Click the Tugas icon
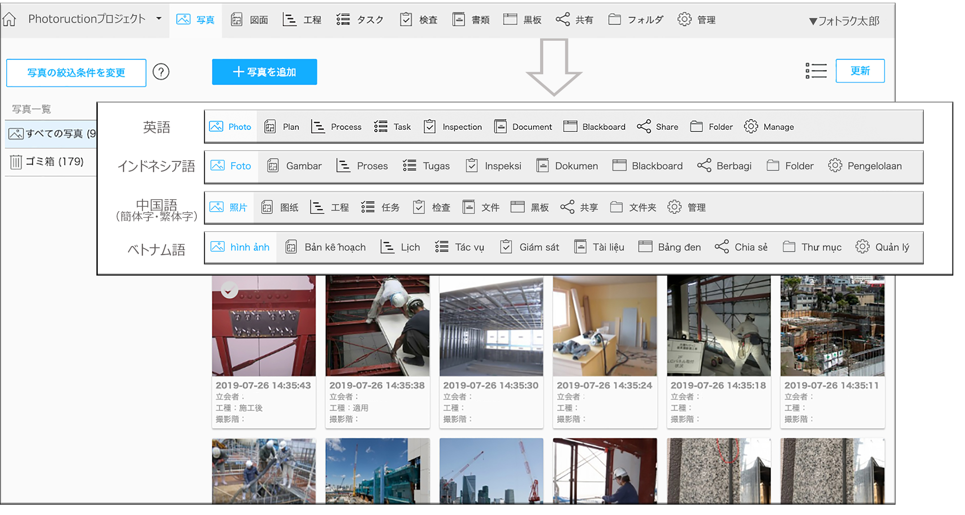 coord(409,166)
